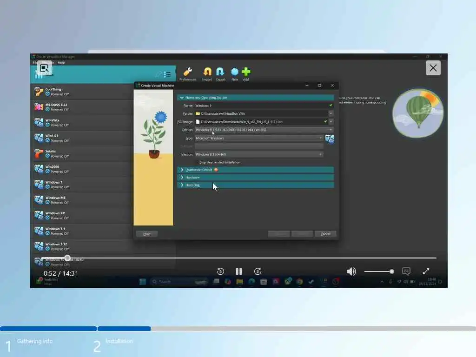Image resolution: width=476 pixels, height=357 pixels.
Task: Select the Windows 3.1 virtual machine
Action: click(82, 231)
